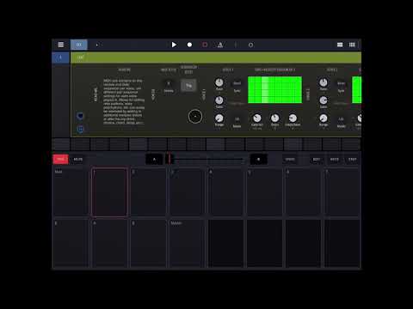Click the green track header bar
This screenshot has height=309, width=413.
click(x=216, y=58)
